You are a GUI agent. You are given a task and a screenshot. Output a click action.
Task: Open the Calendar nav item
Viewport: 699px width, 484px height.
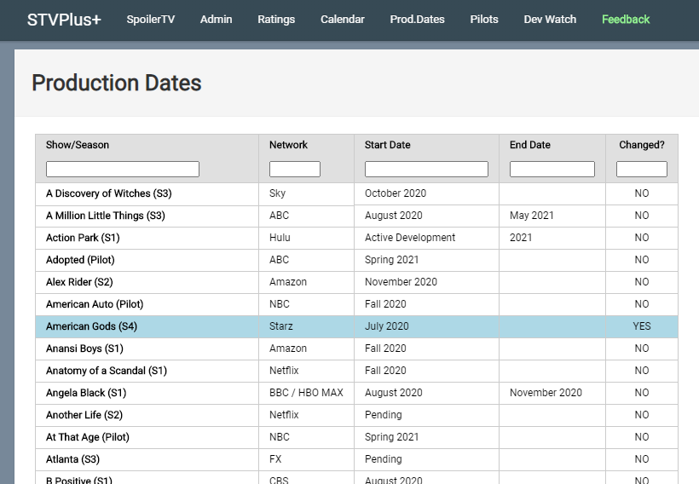pos(343,19)
